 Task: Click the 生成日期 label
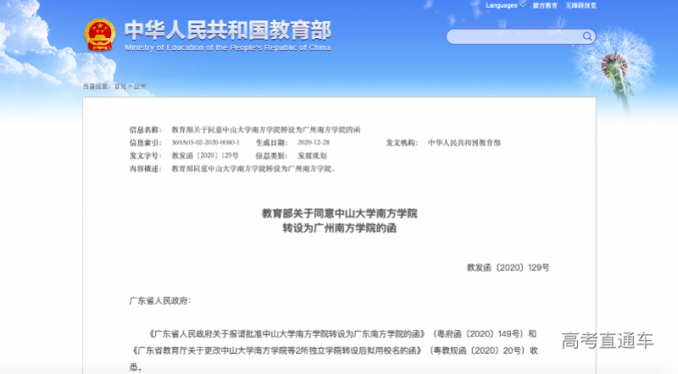tap(271, 142)
